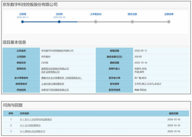
Task: Select the 已问询 stage label
Action: coord(59,14)
